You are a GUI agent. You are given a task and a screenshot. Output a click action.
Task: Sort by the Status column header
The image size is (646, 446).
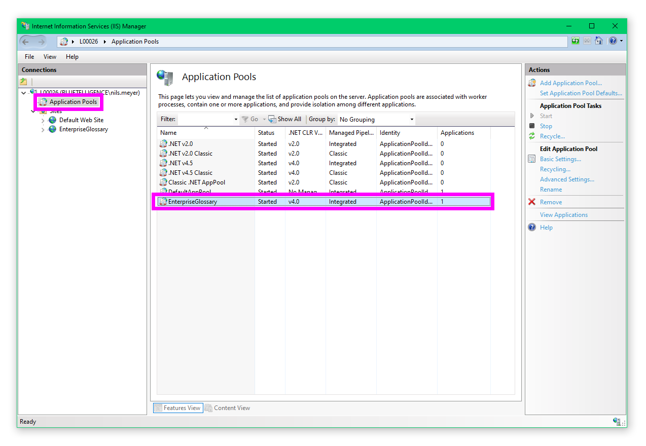click(x=266, y=133)
